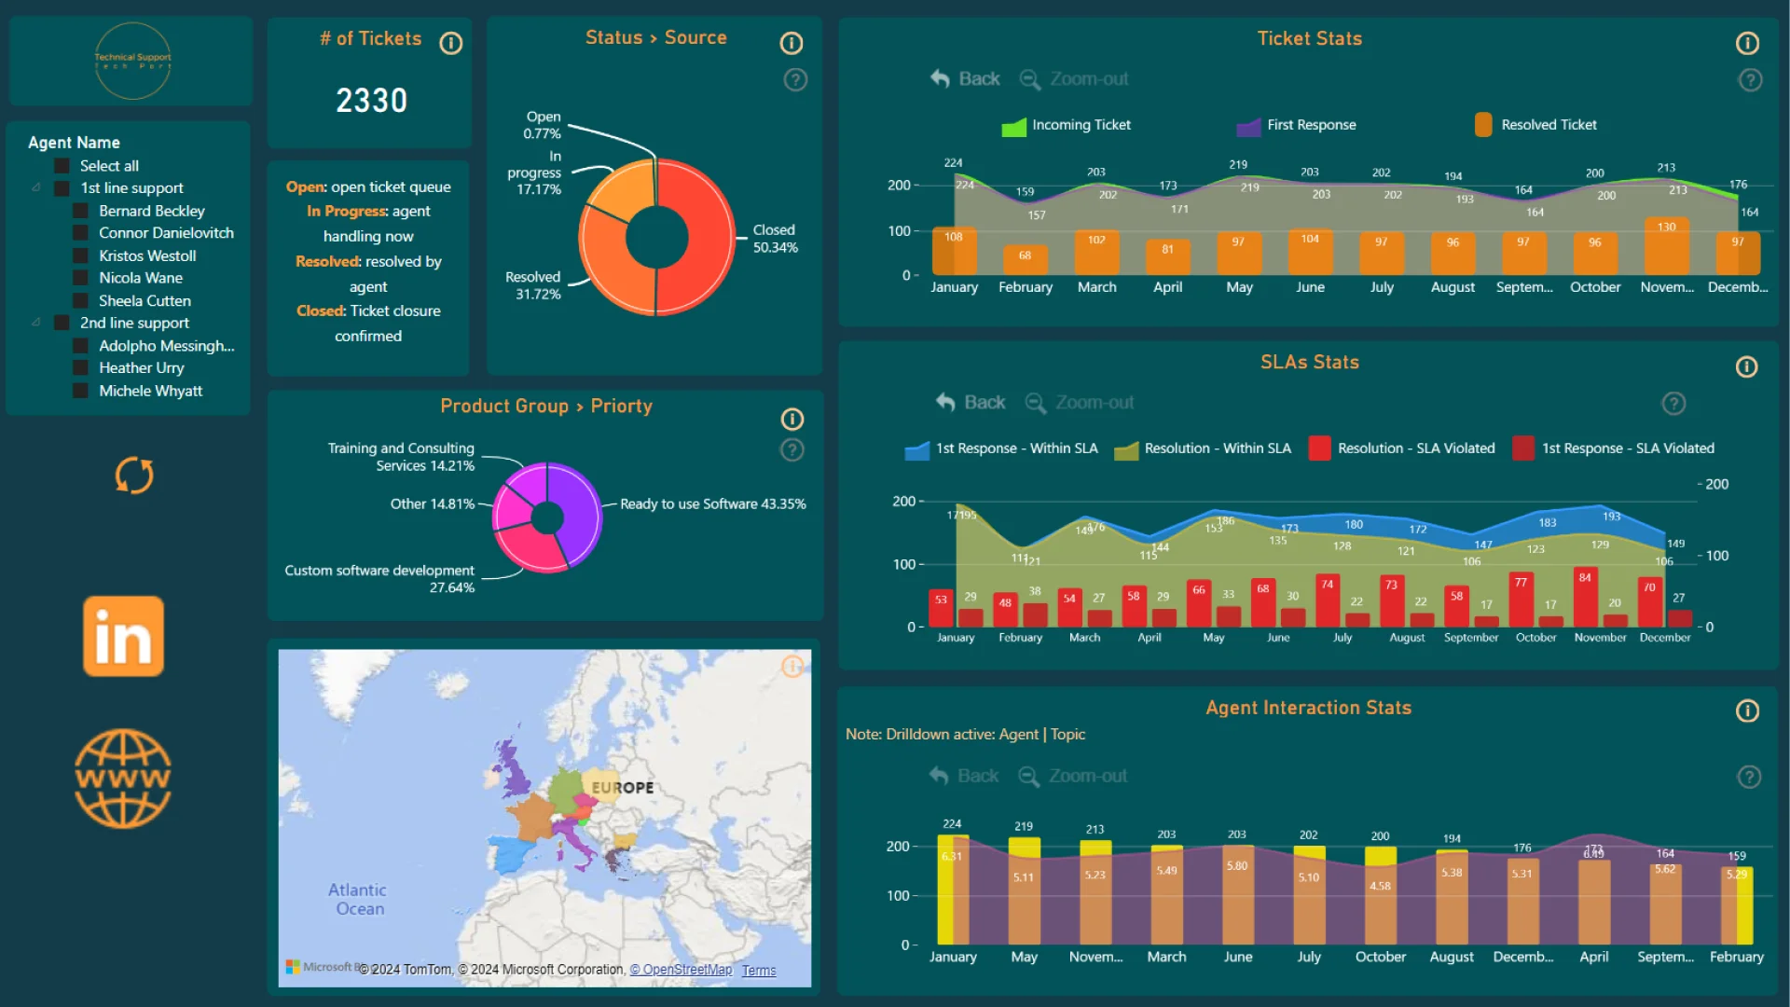Toggle the Heather Urry checkbox
Image resolution: width=1790 pixels, height=1007 pixels.
(x=81, y=368)
